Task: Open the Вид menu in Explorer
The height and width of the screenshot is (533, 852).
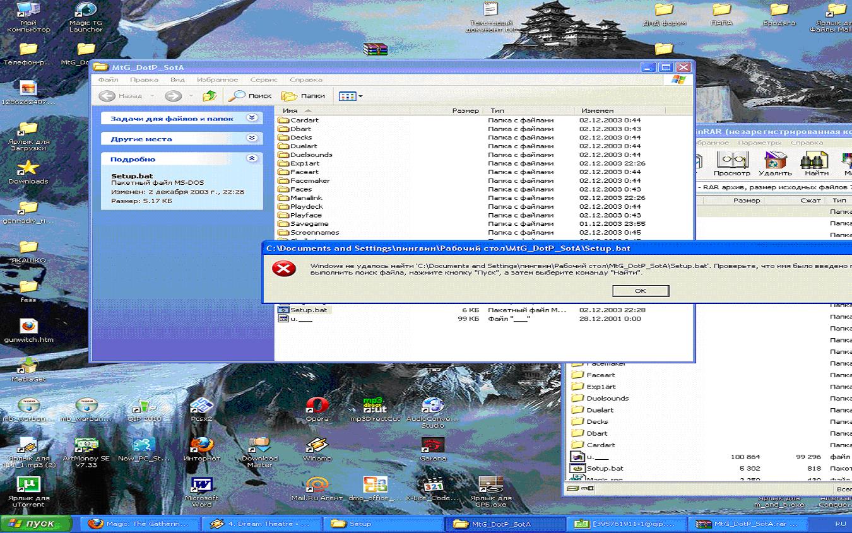Action: pos(177,79)
